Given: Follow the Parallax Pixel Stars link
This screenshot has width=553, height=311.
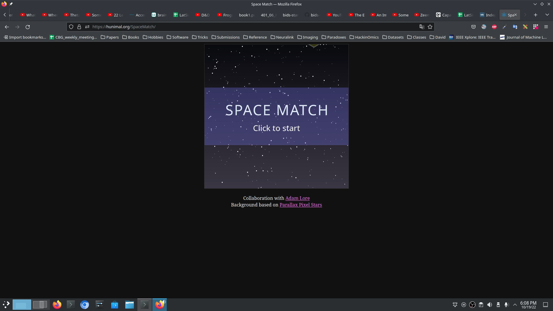Looking at the screenshot, I should coord(301,205).
